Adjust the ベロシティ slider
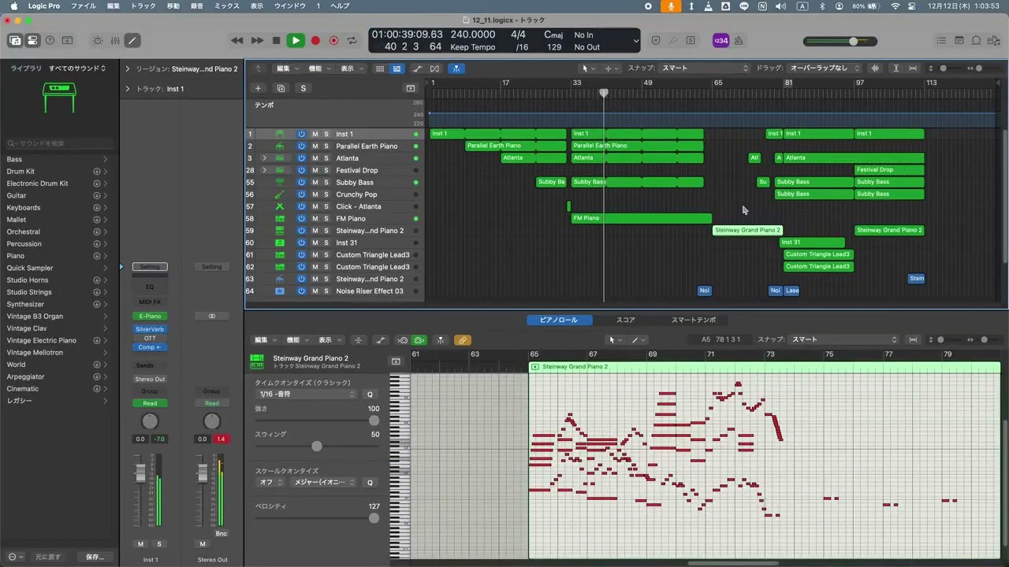The image size is (1009, 567). tap(316, 518)
